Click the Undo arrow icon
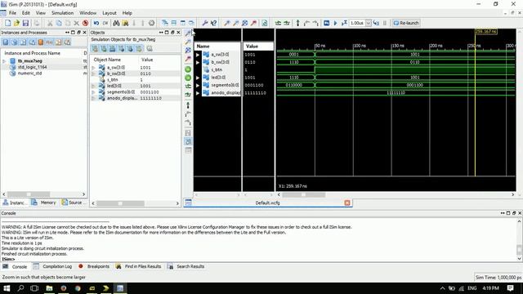 coord(96,23)
